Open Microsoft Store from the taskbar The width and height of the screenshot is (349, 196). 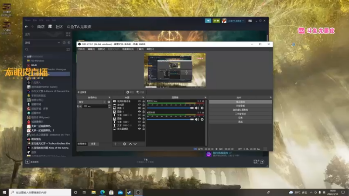pyautogui.click(x=111, y=193)
